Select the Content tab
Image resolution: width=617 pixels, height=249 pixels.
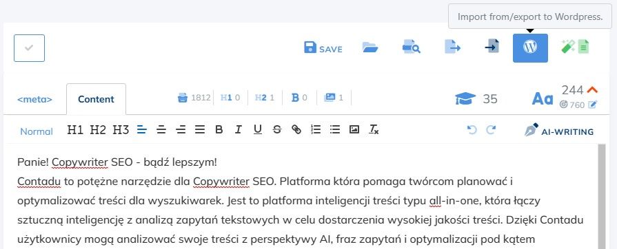pyautogui.click(x=96, y=99)
